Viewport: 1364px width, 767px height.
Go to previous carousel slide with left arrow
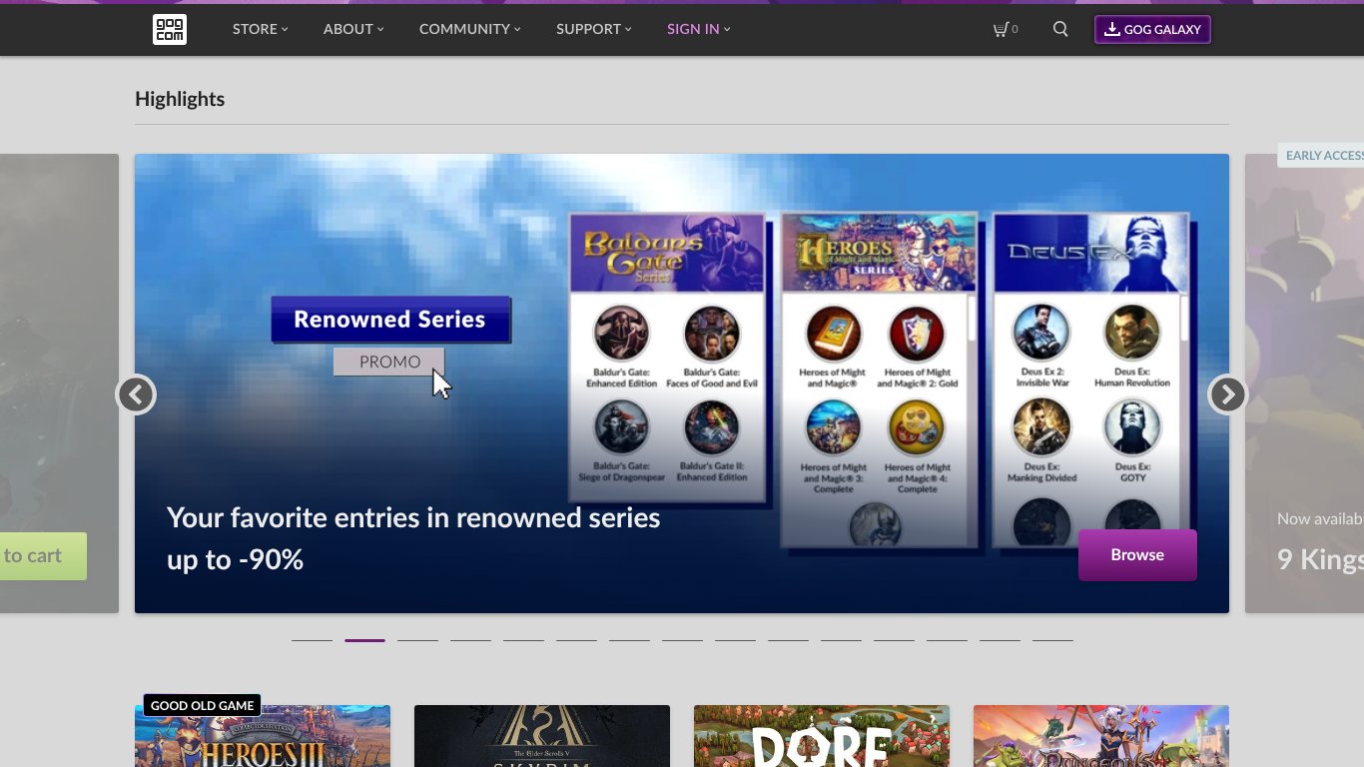click(x=137, y=394)
